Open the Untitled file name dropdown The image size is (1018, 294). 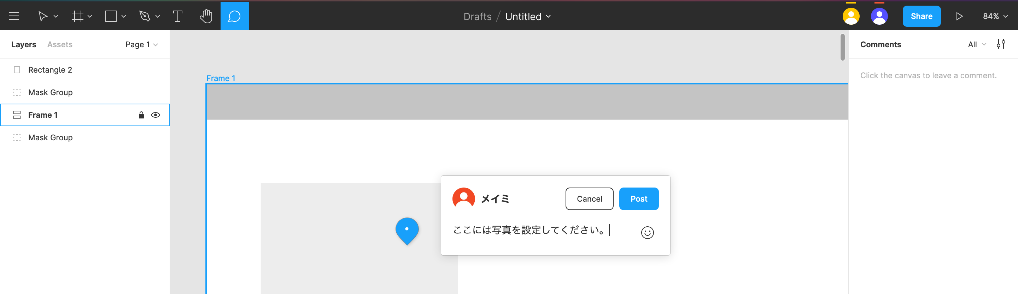point(528,17)
